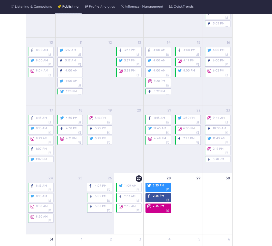Open Facebook post at 11:15 AM on the 21st
Screen dimensions: 272x246
pyautogui.click(x=158, y=119)
